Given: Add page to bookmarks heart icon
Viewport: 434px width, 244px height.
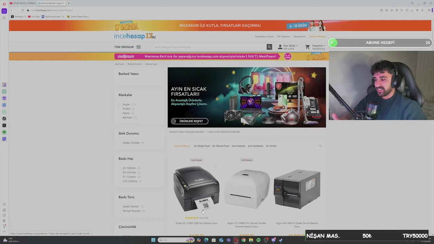Looking at the screenshot, I should (x=407, y=10).
